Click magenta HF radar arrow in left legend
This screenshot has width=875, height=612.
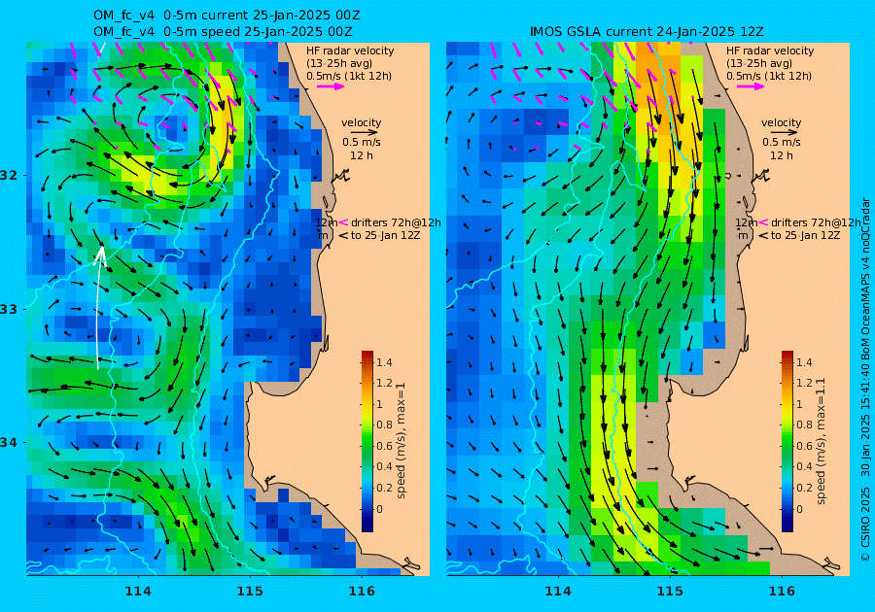[x=331, y=86]
